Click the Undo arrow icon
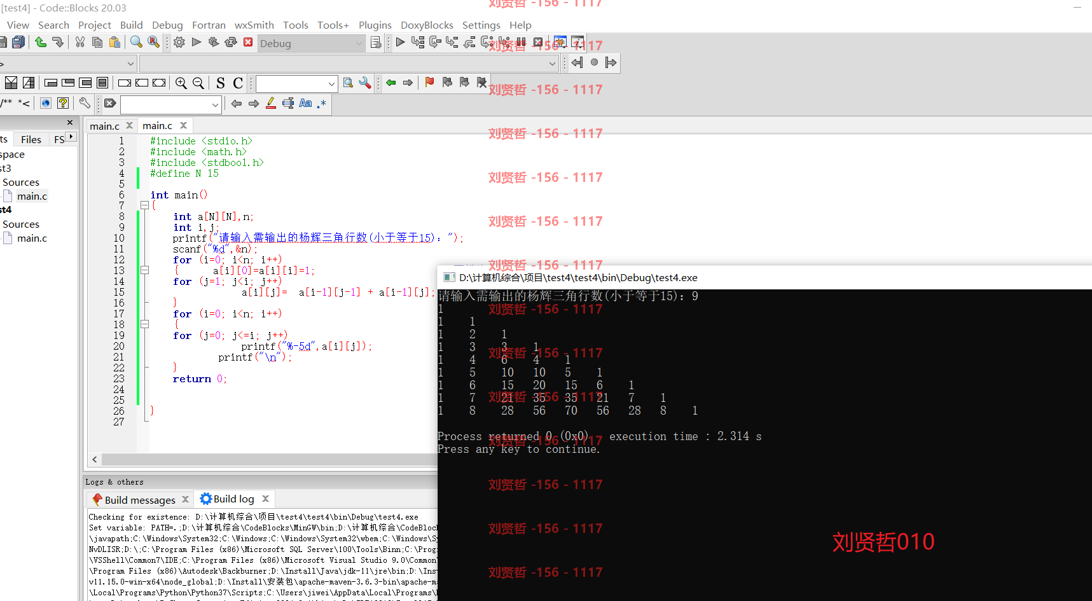The width and height of the screenshot is (1092, 601). click(41, 42)
